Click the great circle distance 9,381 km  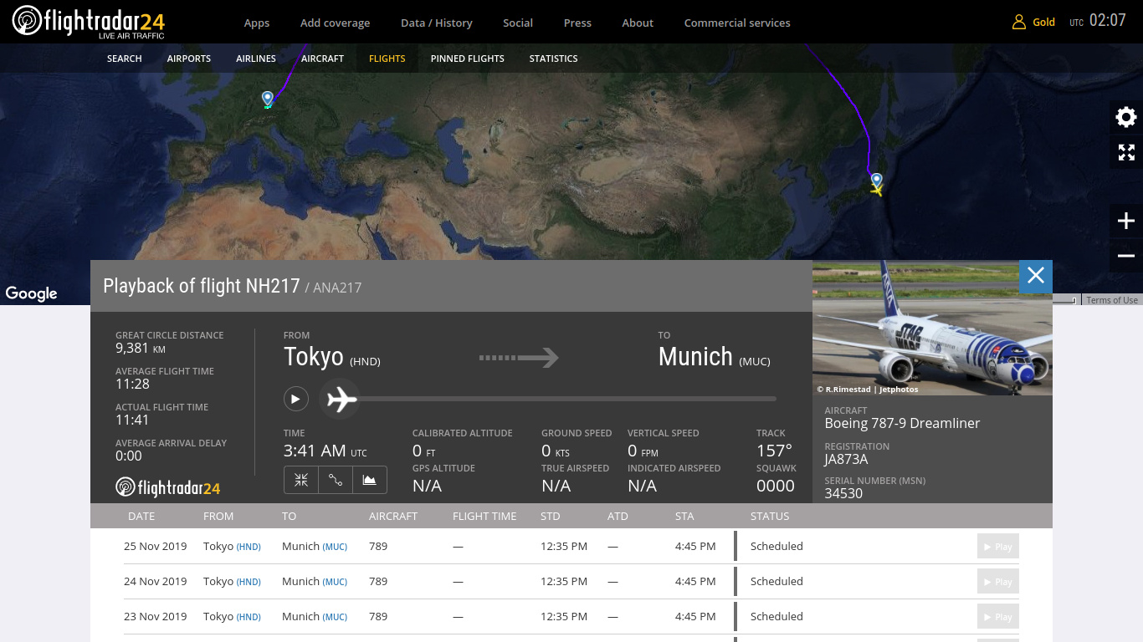point(141,348)
